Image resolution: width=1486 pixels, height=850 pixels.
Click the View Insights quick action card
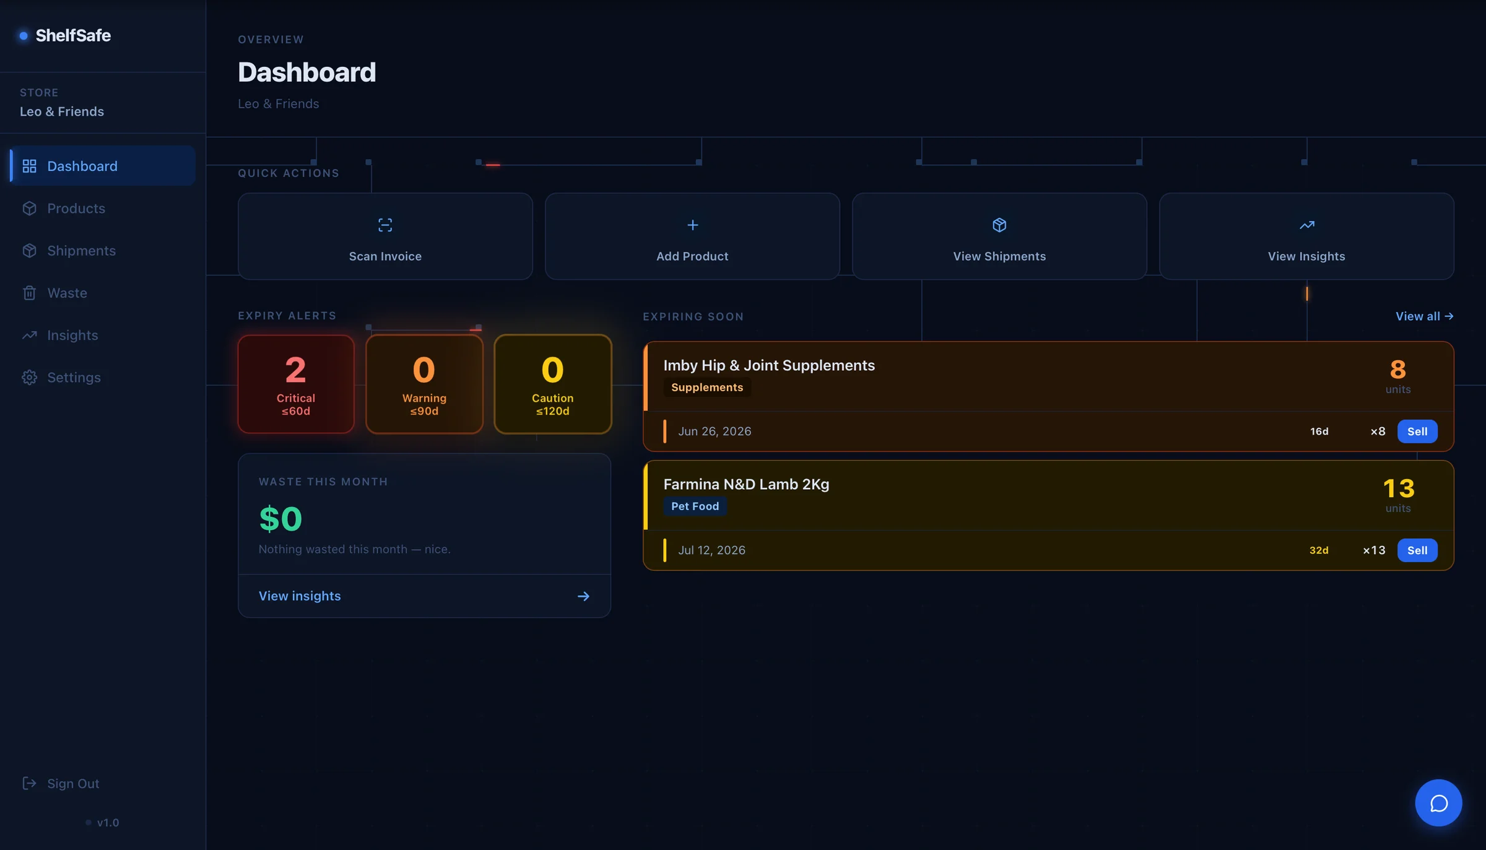point(1306,236)
